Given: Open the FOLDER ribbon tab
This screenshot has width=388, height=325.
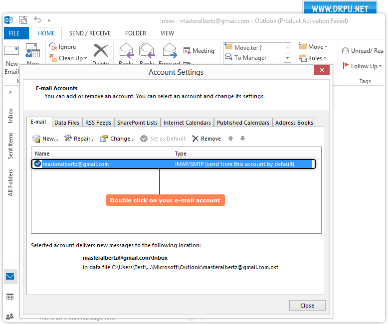Looking at the screenshot, I should 136,33.
